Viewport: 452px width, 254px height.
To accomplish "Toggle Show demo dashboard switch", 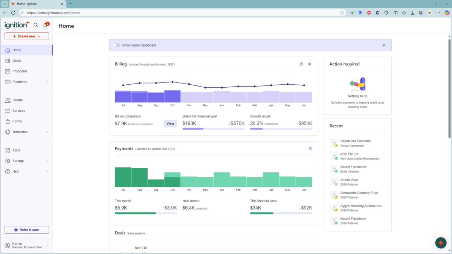I will click(x=116, y=45).
